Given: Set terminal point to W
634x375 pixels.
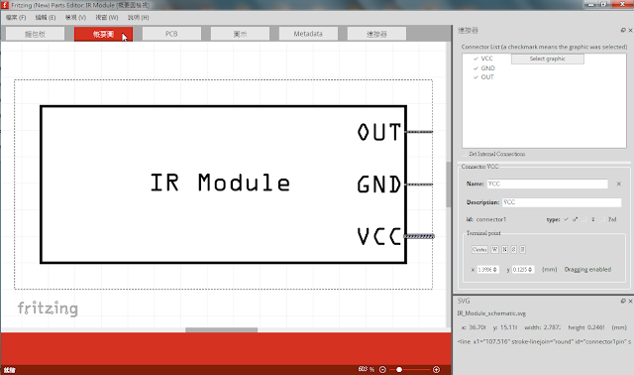Looking at the screenshot, I should coord(495,249).
